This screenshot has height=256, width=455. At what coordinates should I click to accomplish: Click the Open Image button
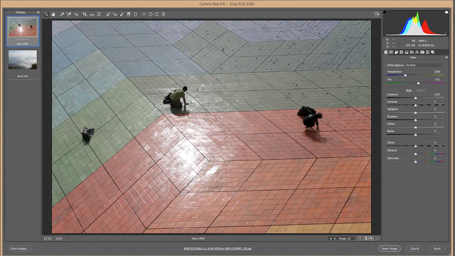tap(389, 249)
